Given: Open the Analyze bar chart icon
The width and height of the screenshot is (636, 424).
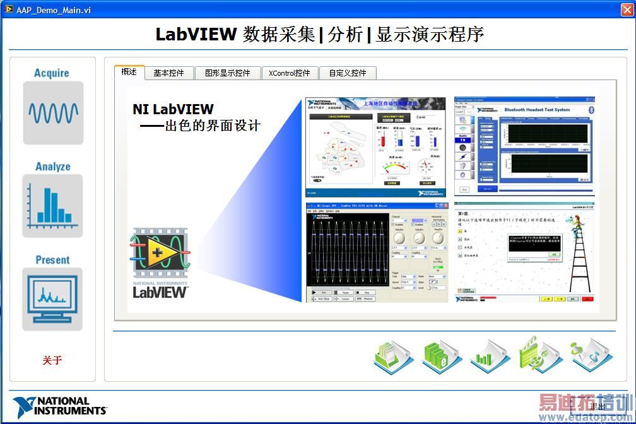Looking at the screenshot, I should [x=53, y=206].
